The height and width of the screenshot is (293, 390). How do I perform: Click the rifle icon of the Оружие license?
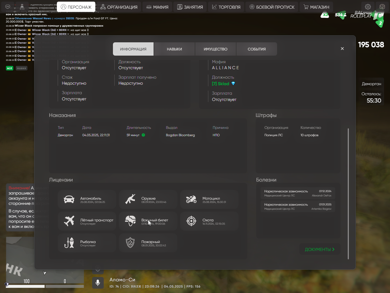[x=130, y=199]
